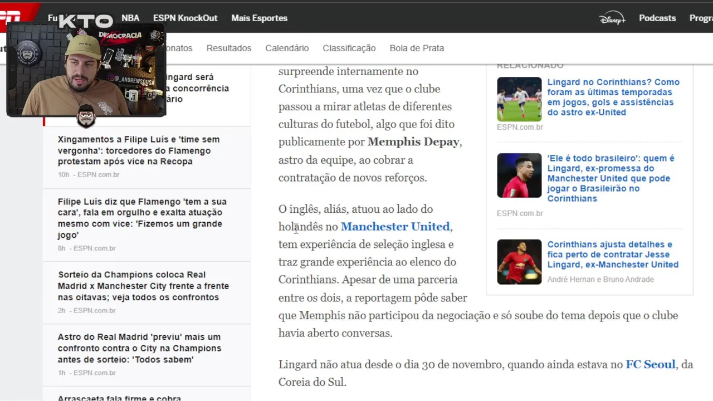Open 'Corinthians ajusta detalhes' related article
This screenshot has width=713, height=401.
(613, 255)
